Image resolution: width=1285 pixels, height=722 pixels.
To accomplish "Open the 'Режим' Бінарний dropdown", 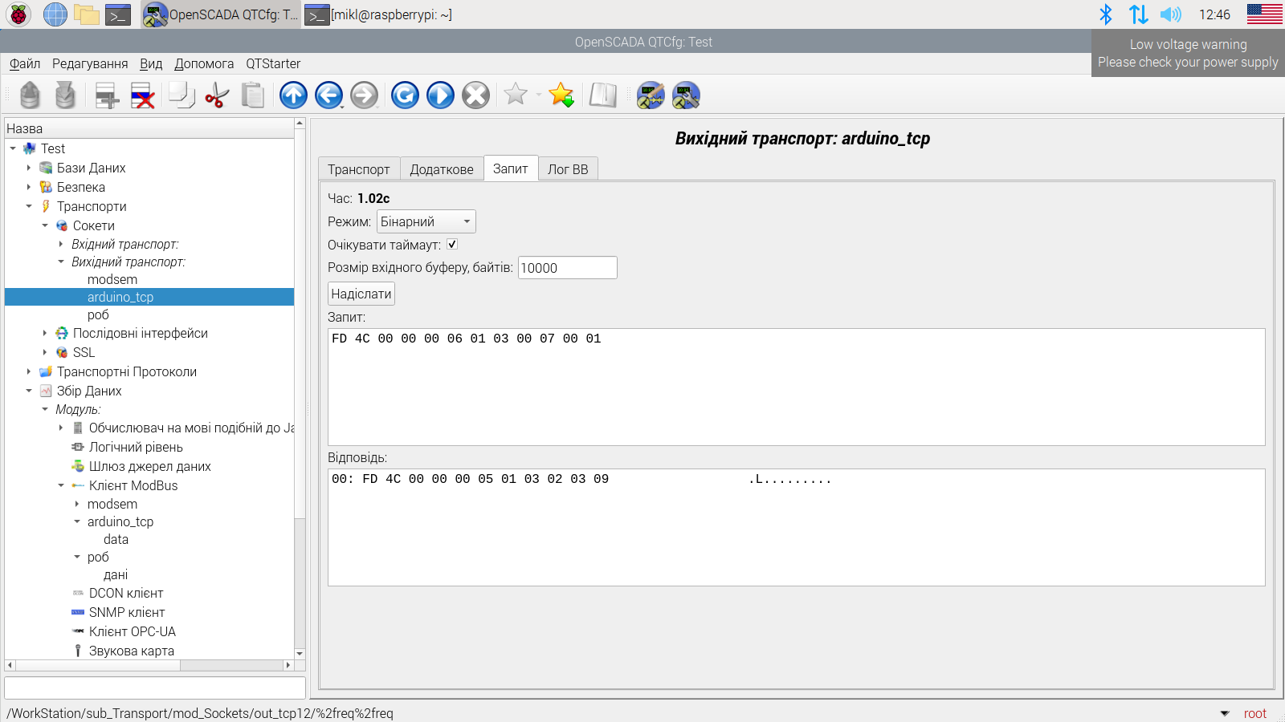I will tap(426, 221).
